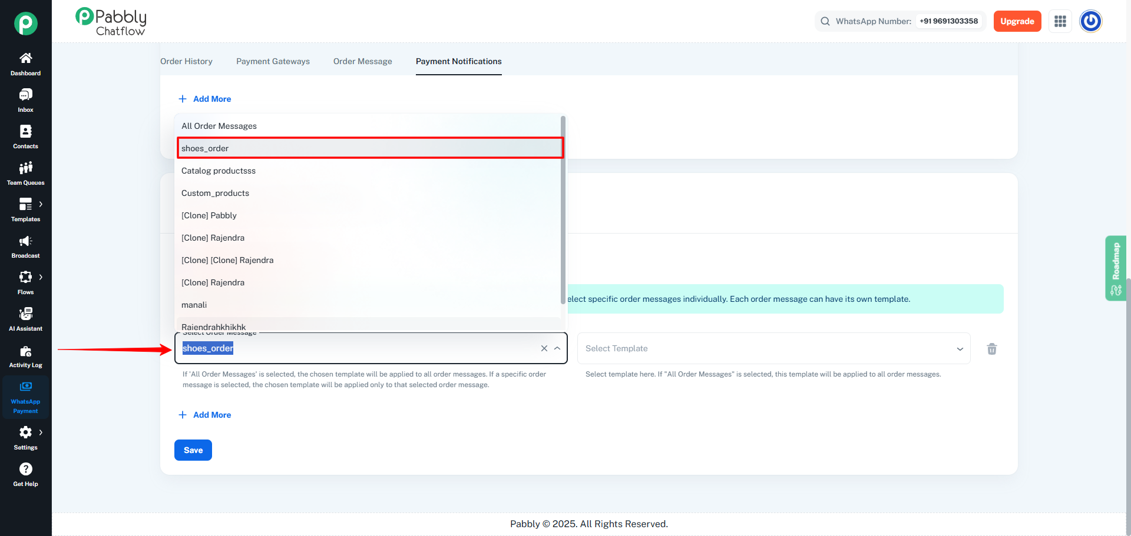Choose Catalog productsss option
This screenshot has height=536, width=1131.
tap(368, 171)
